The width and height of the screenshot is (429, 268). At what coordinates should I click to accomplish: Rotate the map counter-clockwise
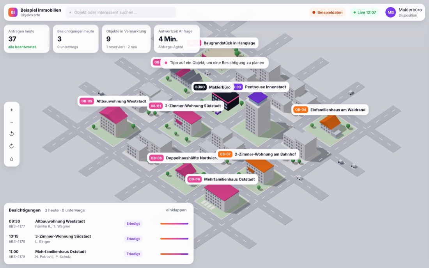point(11,134)
